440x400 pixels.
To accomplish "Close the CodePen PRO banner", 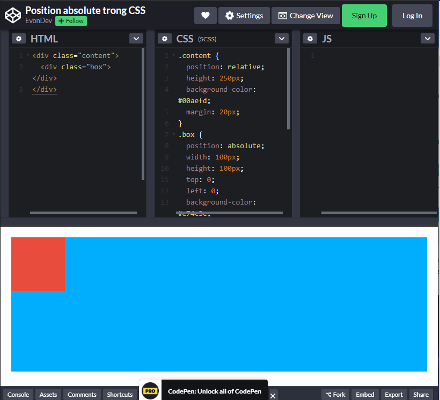I will tap(273, 396).
